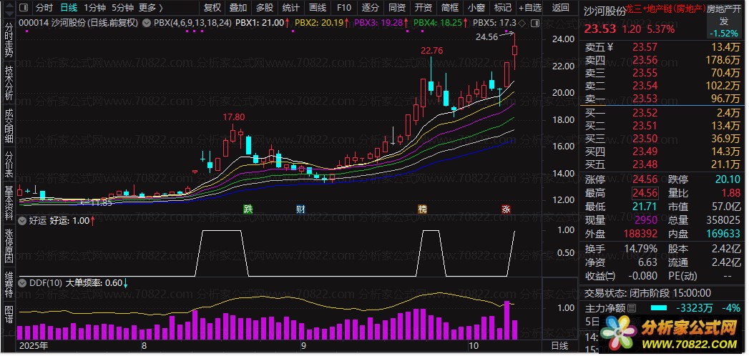Viewport: 749px width, 356px height.
Task: Toggle 复权 price adjustment mode
Action: coord(212,8)
